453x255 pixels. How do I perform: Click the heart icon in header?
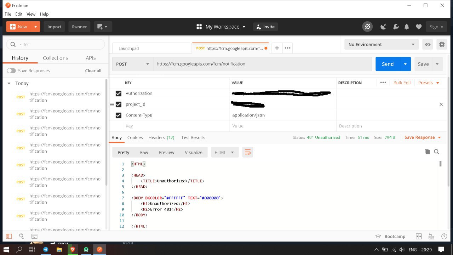click(419, 27)
